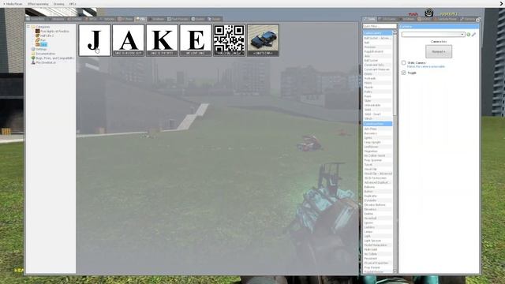505x284 pixels.
Task: Select the highlighted Jake category
Action: 41,45
